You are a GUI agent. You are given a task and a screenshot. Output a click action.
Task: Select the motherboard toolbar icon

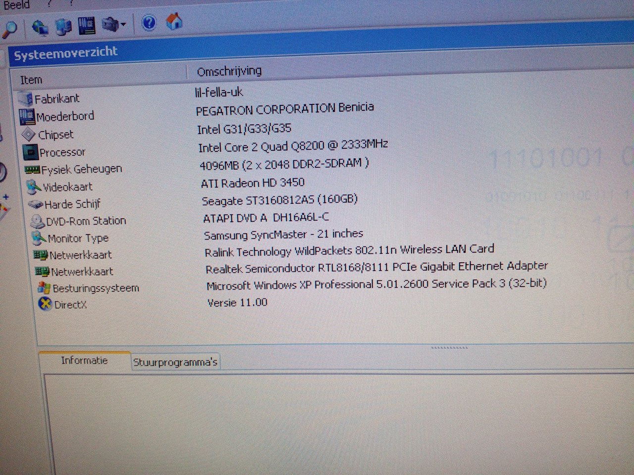click(87, 25)
